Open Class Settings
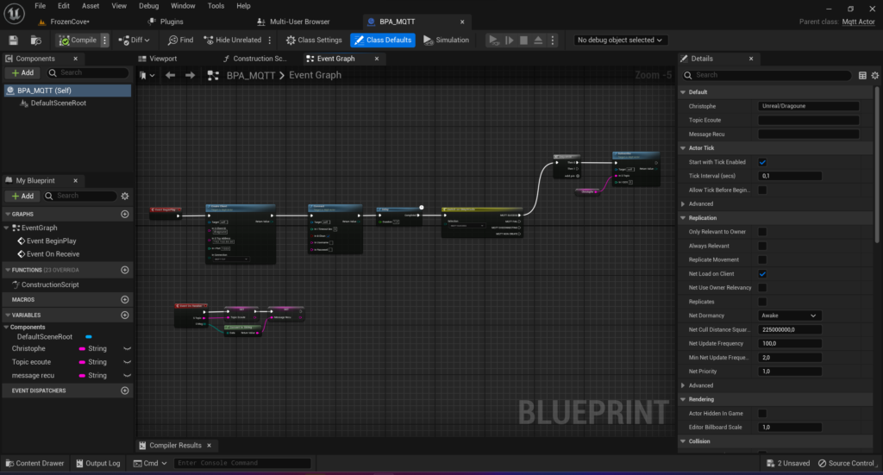The image size is (883, 475). click(x=315, y=40)
